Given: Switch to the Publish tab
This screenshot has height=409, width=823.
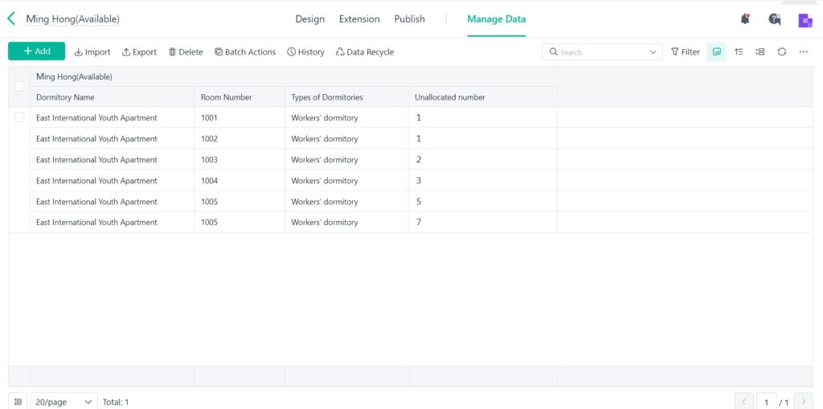Looking at the screenshot, I should (x=409, y=19).
